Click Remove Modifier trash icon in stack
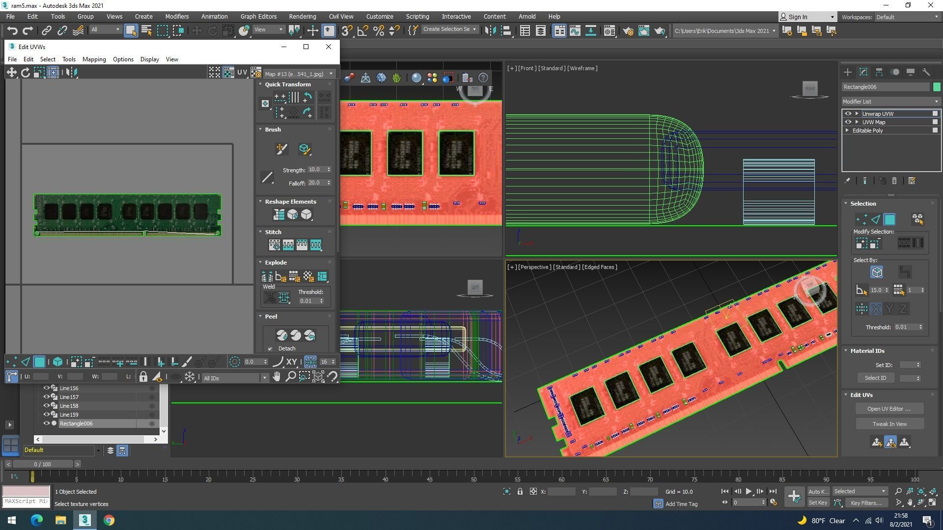The image size is (943, 530). point(894,181)
